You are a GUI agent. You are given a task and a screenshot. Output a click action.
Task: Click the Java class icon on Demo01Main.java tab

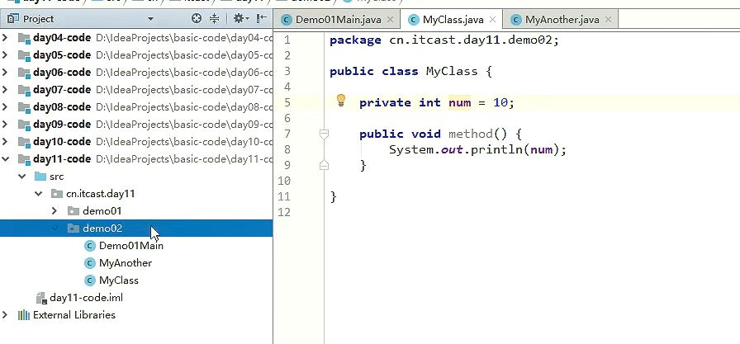(x=286, y=20)
